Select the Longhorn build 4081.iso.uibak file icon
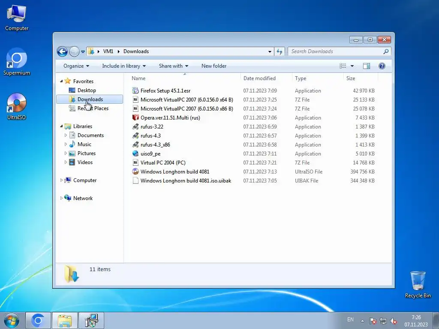Image resolution: width=439 pixels, height=329 pixels. tap(135, 180)
